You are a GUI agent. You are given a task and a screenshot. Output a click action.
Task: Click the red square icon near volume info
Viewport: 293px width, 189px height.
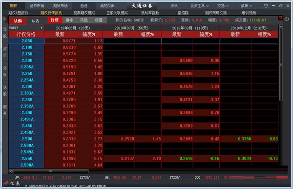(x=280, y=18)
